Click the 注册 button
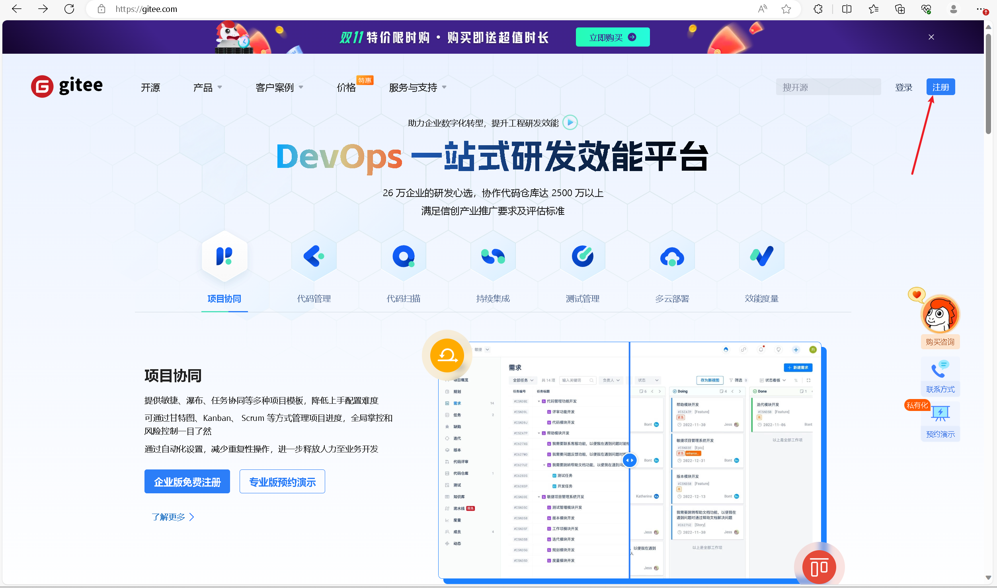The image size is (997, 588). tap(940, 87)
